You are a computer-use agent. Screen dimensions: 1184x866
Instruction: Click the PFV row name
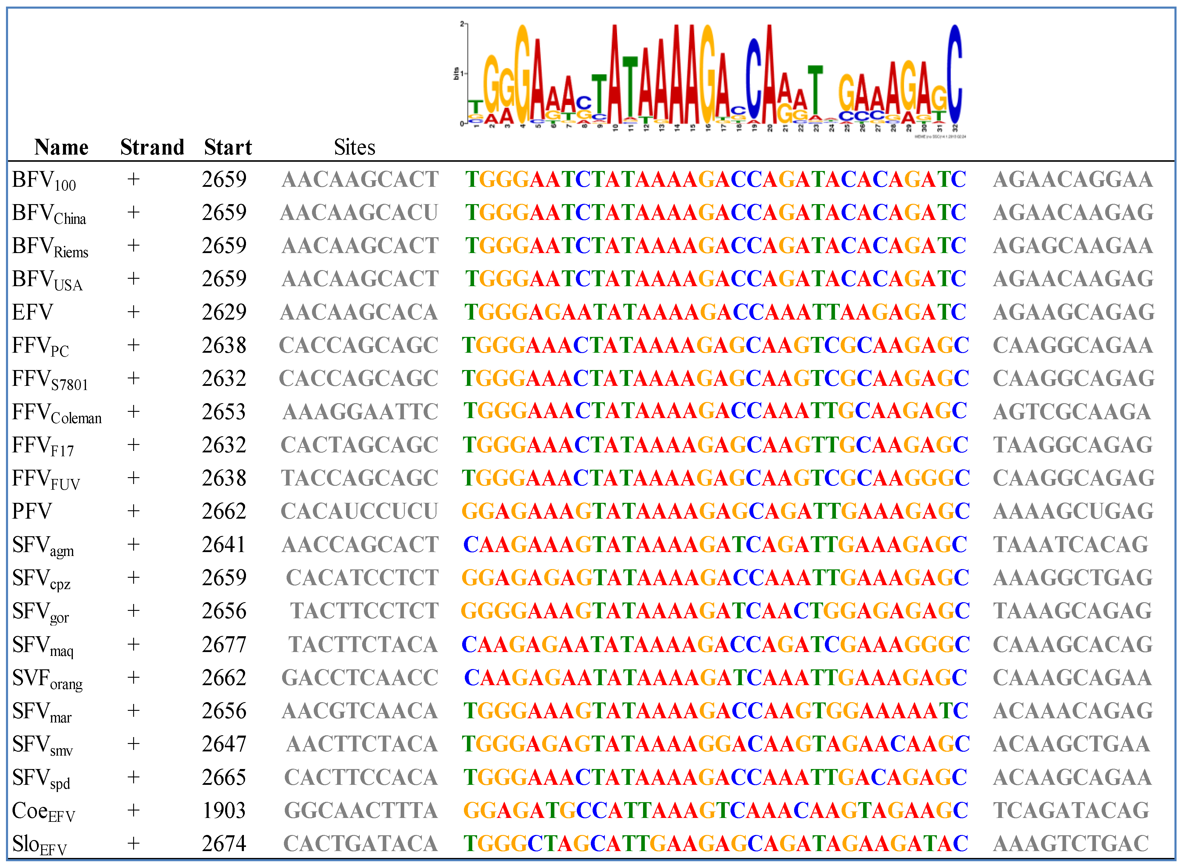point(32,511)
